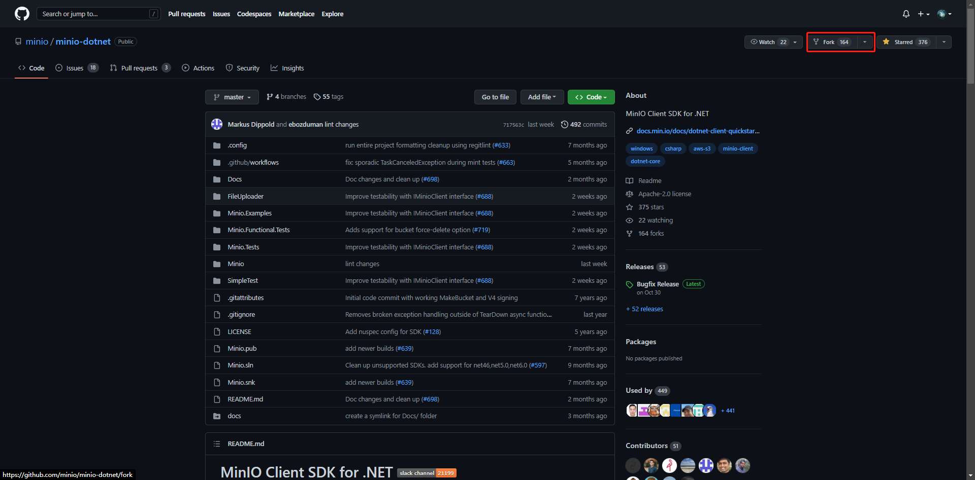This screenshot has height=480, width=975.
Task: Toggle Watch on the repository
Action: tap(767, 42)
